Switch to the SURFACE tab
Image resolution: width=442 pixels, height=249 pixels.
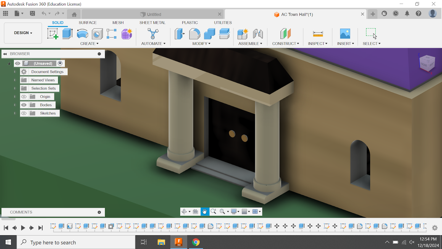(x=88, y=23)
